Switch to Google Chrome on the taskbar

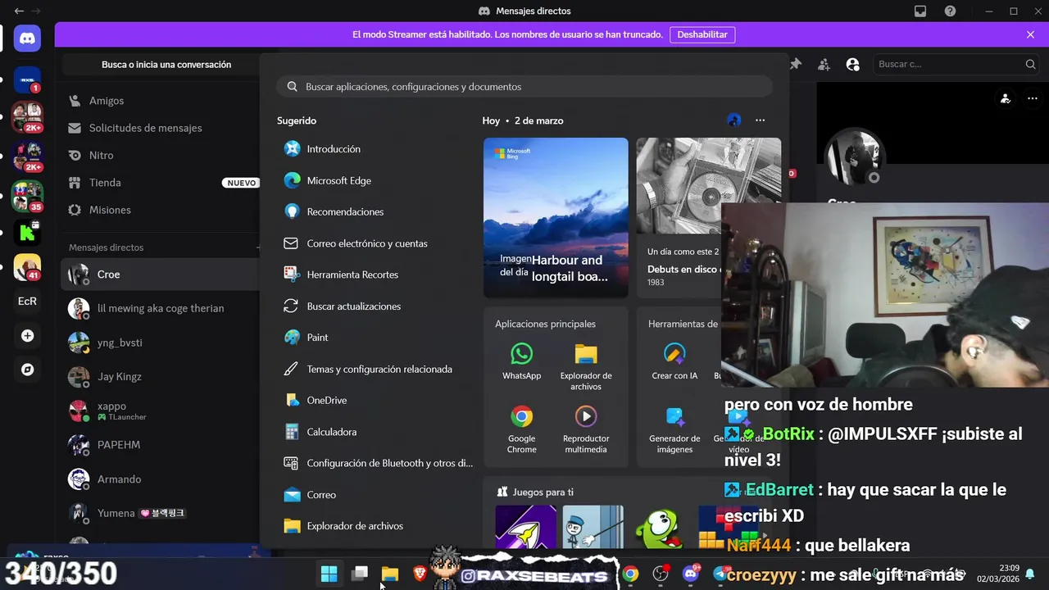[x=630, y=574]
